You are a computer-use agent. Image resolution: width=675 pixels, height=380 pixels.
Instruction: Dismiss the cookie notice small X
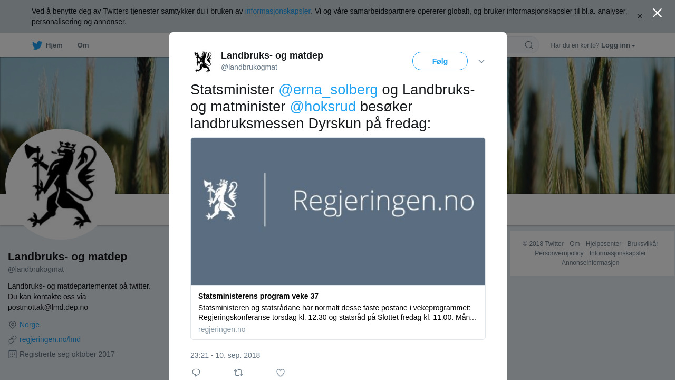click(x=640, y=16)
